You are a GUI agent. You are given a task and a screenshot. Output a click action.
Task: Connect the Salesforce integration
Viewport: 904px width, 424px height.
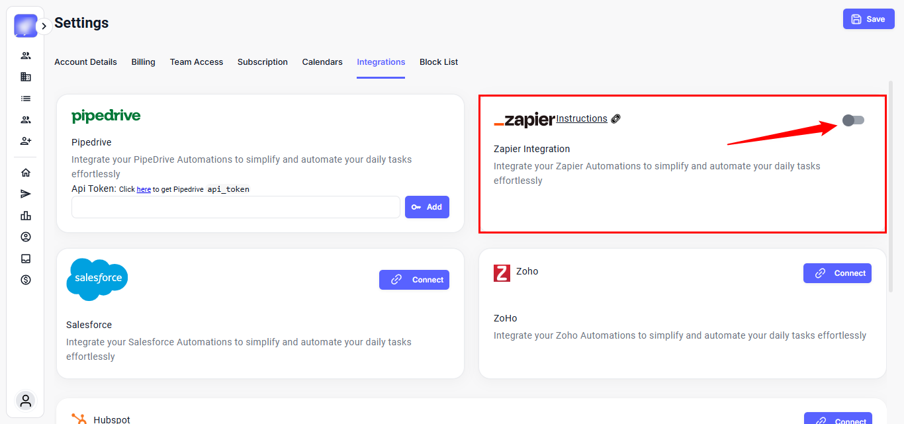pos(414,280)
